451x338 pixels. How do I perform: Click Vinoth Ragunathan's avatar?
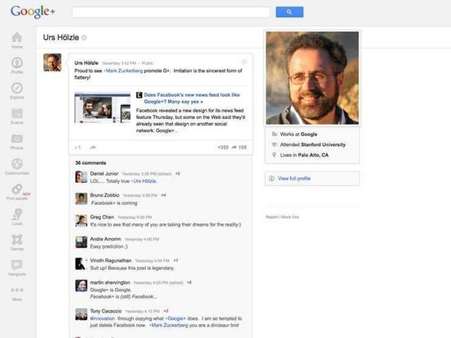click(80, 264)
